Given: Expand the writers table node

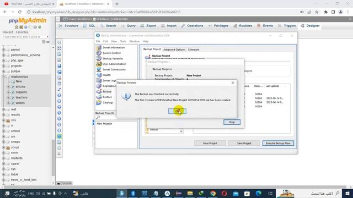Looking at the screenshot, I should click(9, 103).
